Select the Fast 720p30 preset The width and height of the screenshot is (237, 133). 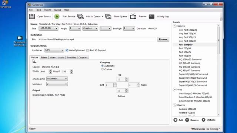coord(185,48)
